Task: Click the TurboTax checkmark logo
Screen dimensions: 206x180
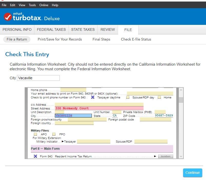Action: coord(8,17)
